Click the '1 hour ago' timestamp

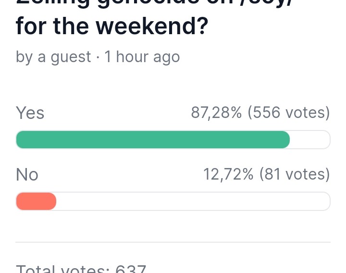(x=142, y=57)
